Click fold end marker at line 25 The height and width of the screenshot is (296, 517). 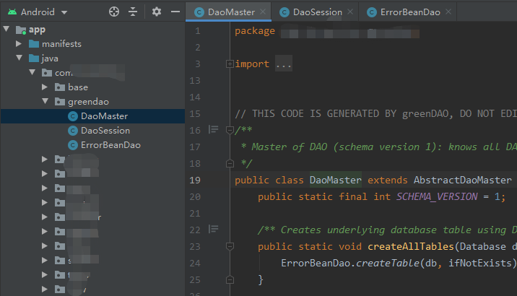pyautogui.click(x=230, y=280)
